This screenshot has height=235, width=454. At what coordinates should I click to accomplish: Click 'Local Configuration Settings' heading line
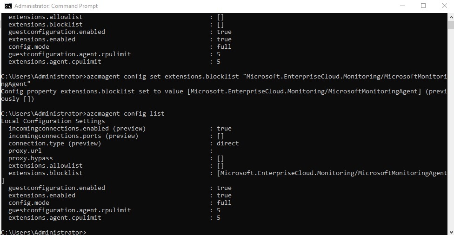pyautogui.click(x=53, y=121)
